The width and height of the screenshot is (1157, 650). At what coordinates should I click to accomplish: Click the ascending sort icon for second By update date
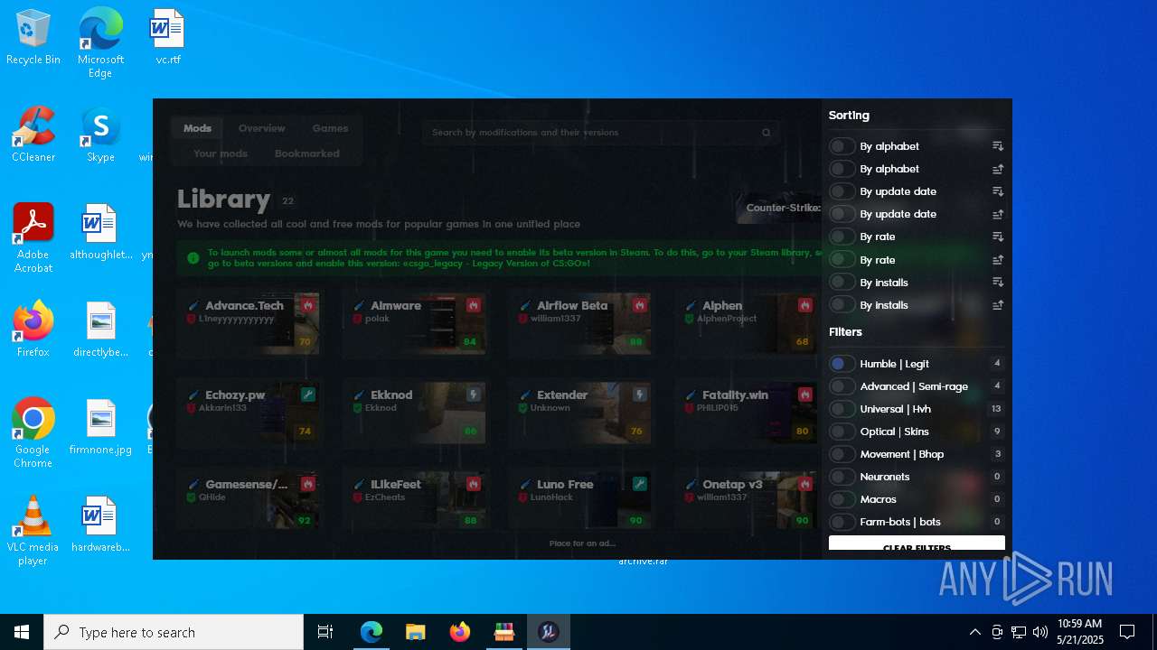coord(998,214)
